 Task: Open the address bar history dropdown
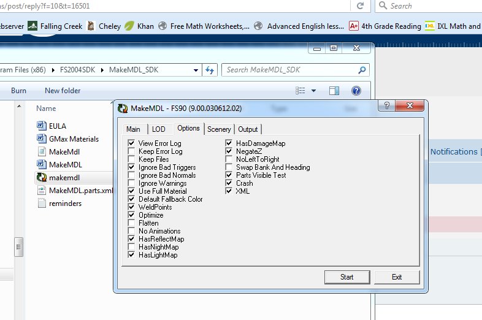click(196, 70)
